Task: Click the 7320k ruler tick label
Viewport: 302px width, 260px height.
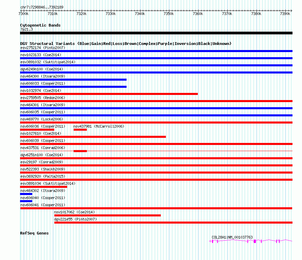Action: [x=81, y=14]
